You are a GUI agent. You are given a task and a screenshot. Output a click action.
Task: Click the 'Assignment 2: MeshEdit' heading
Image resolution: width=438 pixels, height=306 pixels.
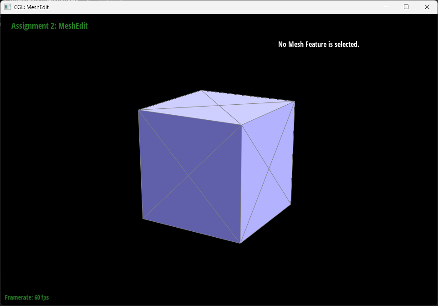click(x=50, y=25)
